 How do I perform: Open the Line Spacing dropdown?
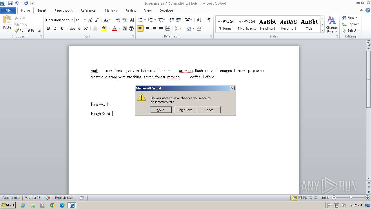178,28
